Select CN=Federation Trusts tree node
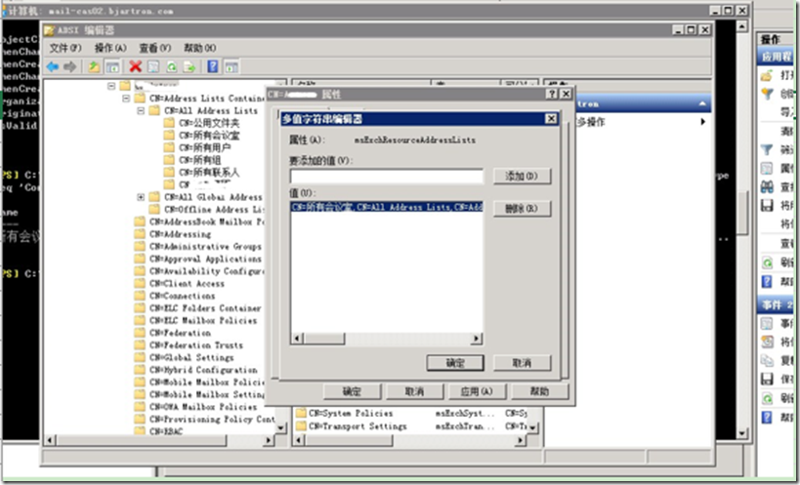Image resolution: width=800 pixels, height=485 pixels. click(x=196, y=345)
